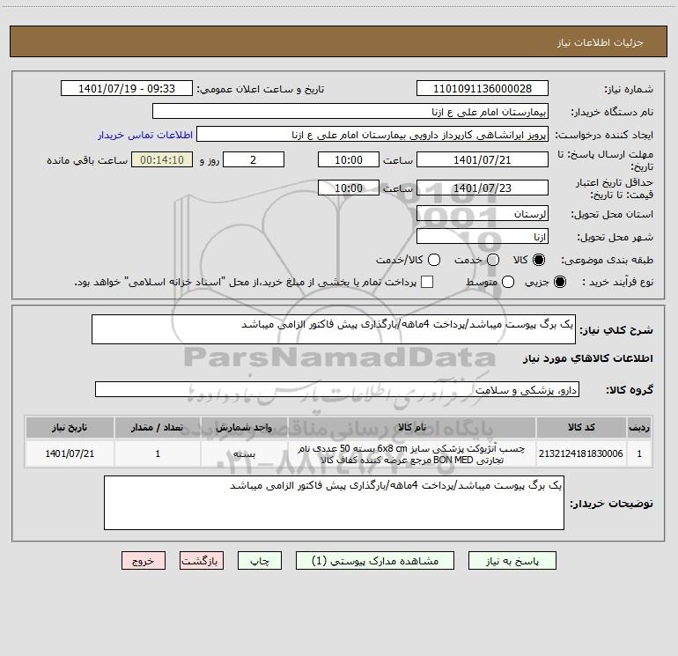Image resolution: width=678 pixels, height=656 pixels.
Task: Click the price validity hour 10:00 field
Action: click(349, 188)
